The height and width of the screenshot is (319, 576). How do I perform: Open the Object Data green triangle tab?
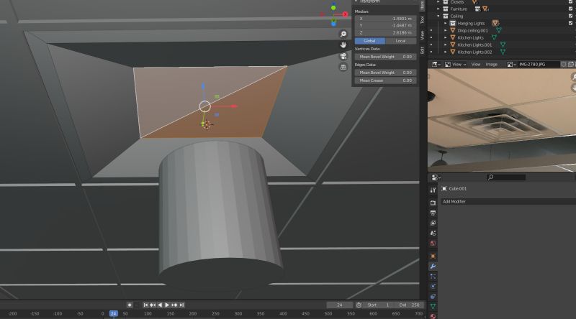[433, 307]
